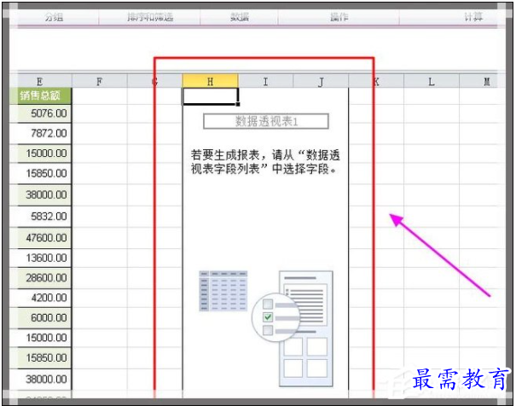Viewport: 516px width, 406px height.
Task: Click the active cell under column H
Action: tap(211, 96)
